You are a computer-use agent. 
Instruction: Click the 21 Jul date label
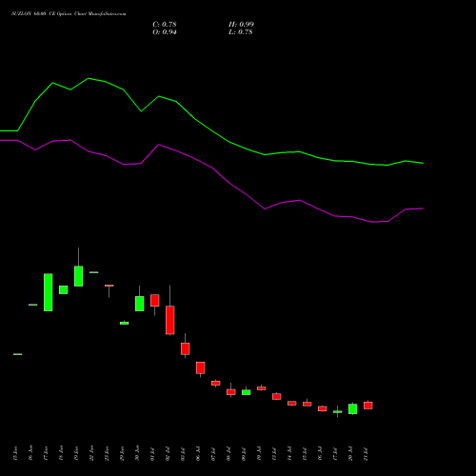tap(366, 454)
